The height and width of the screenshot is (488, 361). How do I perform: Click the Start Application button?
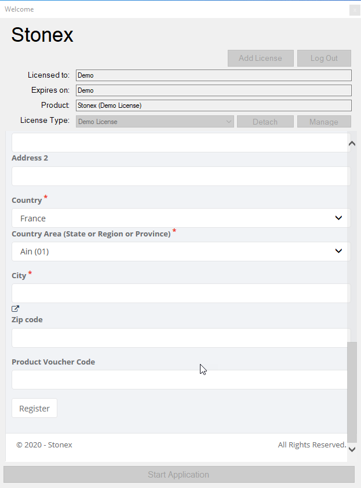pos(179,474)
